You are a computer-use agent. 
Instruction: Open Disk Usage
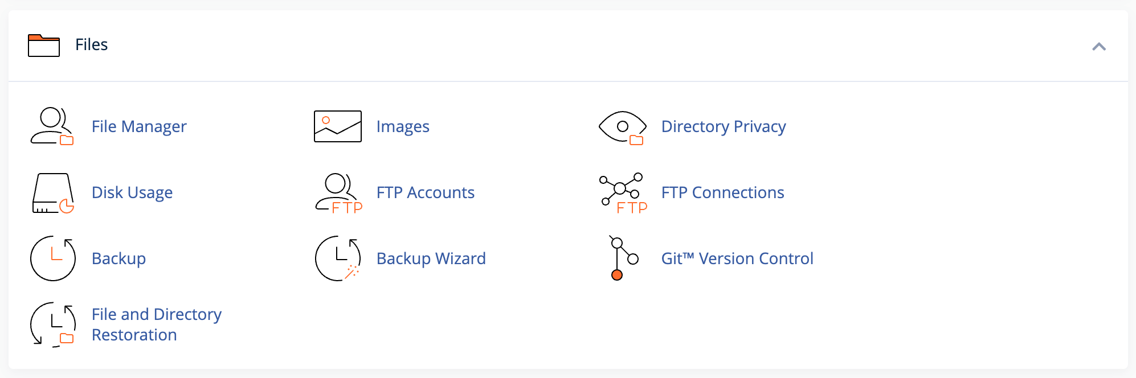pyautogui.click(x=132, y=193)
